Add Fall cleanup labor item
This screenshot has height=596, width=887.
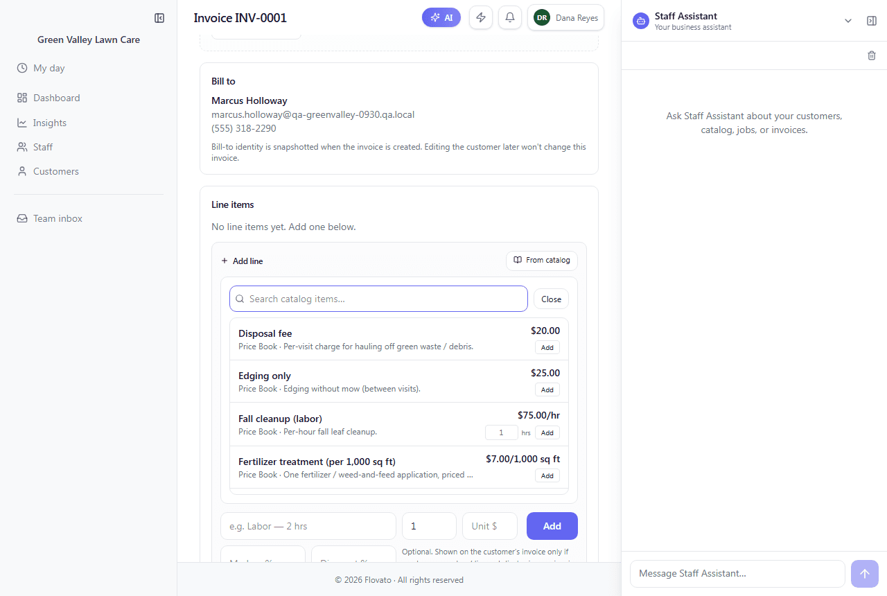(x=547, y=433)
